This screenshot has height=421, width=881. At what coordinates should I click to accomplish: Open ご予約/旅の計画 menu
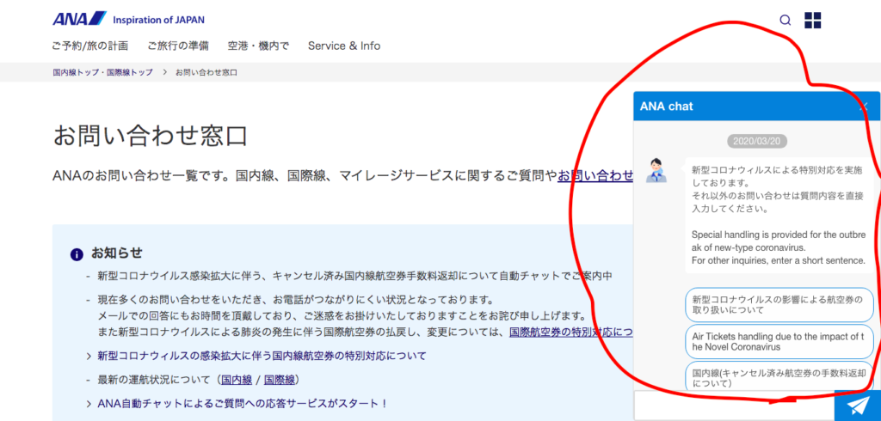coord(89,46)
